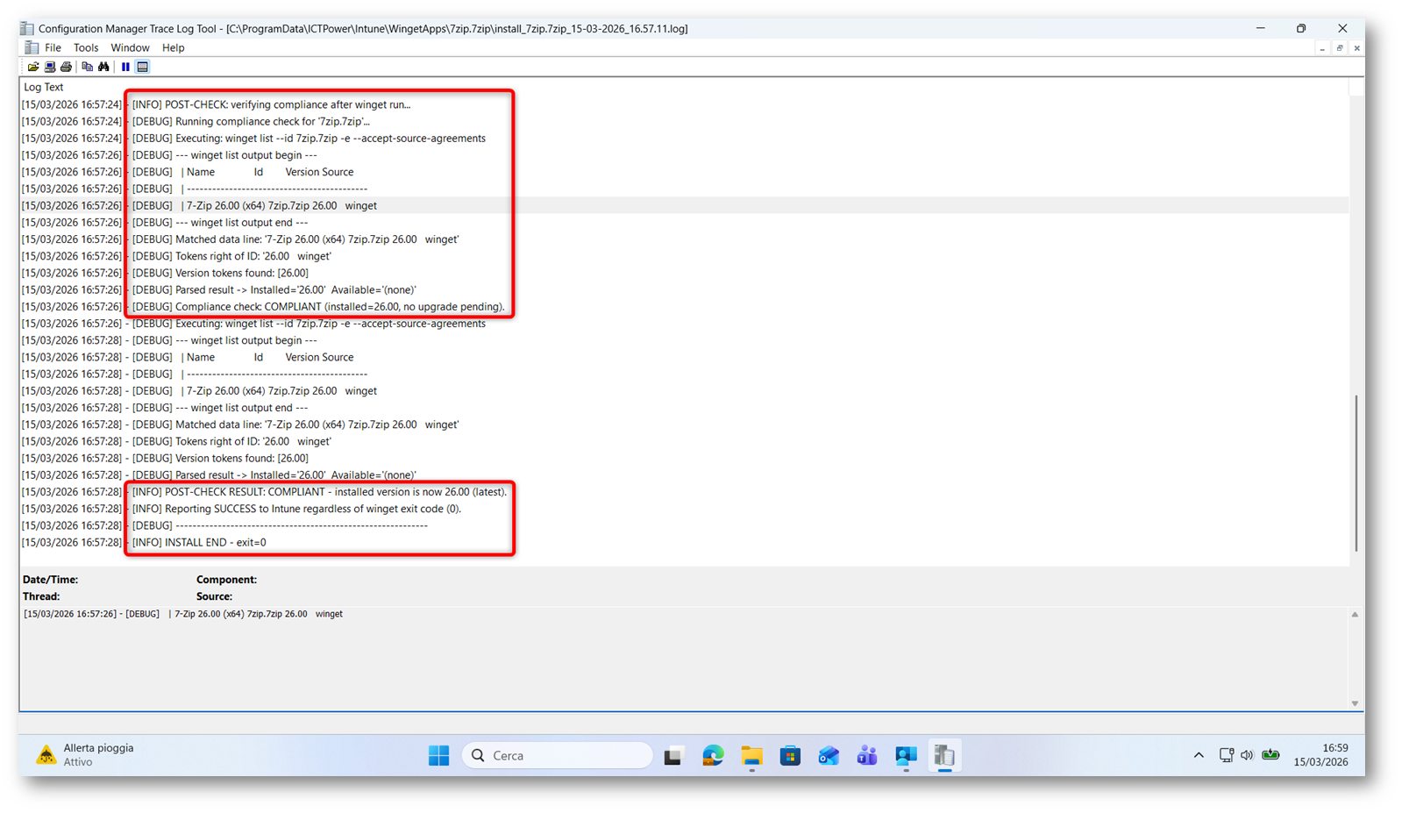The image size is (1402, 813).
Task: Expand the hidden system tray icons chevron
Action: point(1199,755)
